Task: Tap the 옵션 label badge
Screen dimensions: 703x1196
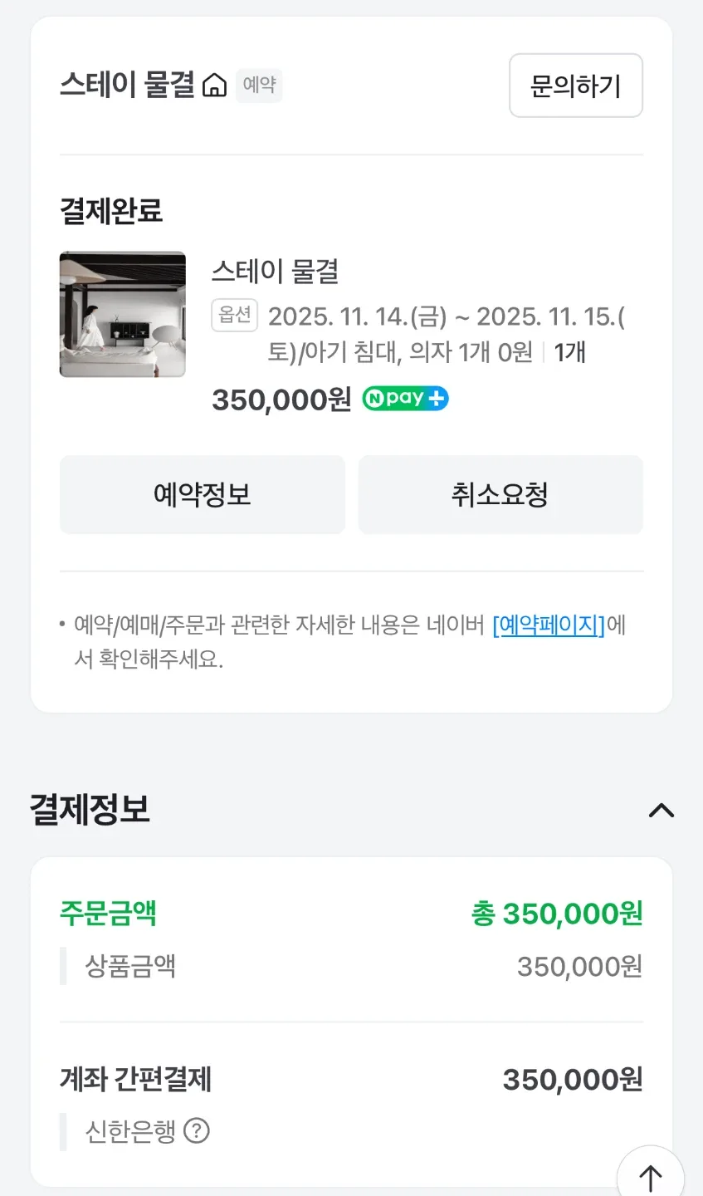Action: click(x=234, y=315)
